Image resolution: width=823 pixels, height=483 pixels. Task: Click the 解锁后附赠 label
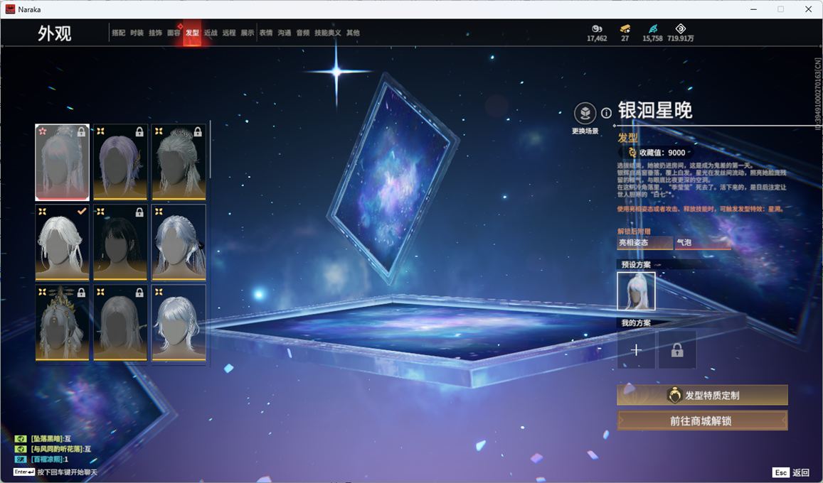(634, 231)
